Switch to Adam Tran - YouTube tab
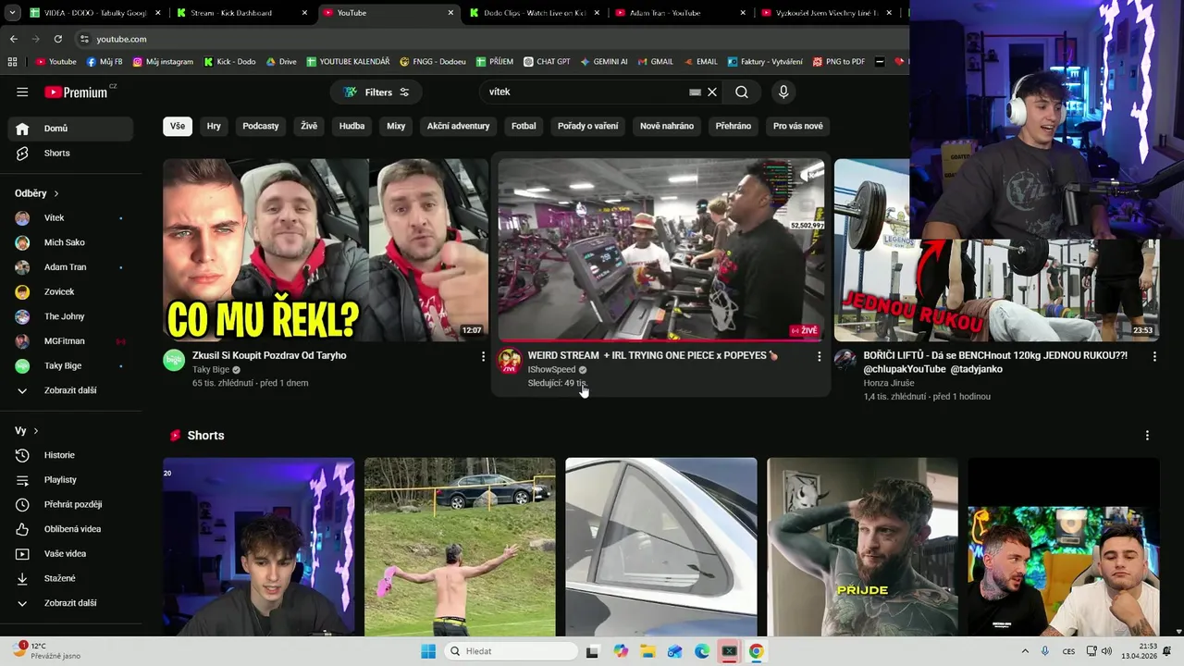 [680, 13]
